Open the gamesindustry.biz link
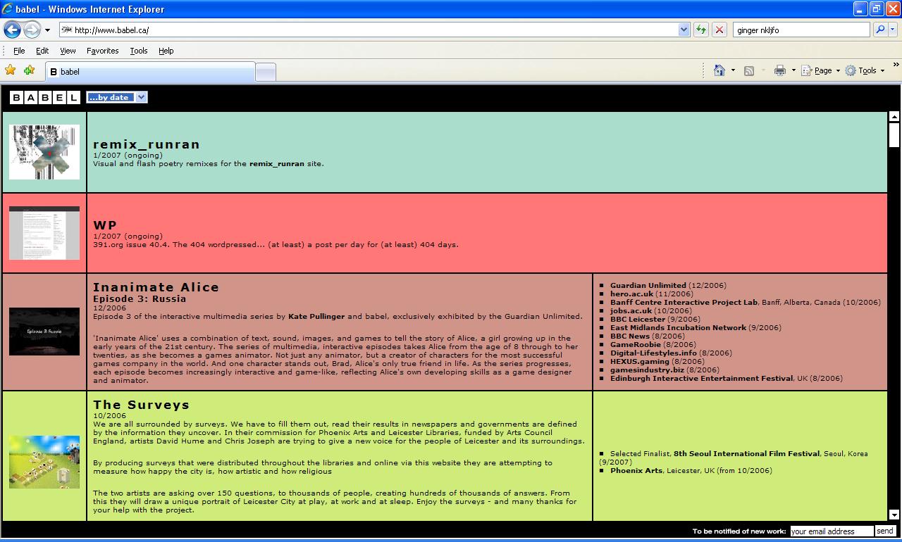 pos(647,370)
